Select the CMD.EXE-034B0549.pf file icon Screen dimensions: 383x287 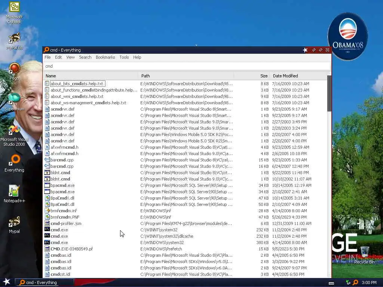(47, 249)
